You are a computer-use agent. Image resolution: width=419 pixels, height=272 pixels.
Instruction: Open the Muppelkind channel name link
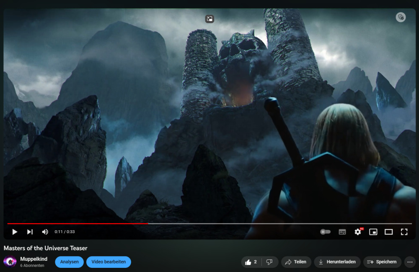pyautogui.click(x=34, y=259)
